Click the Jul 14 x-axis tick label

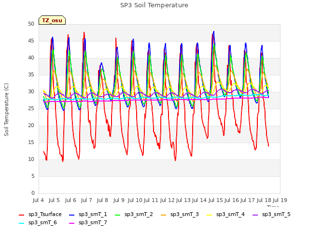199,200
